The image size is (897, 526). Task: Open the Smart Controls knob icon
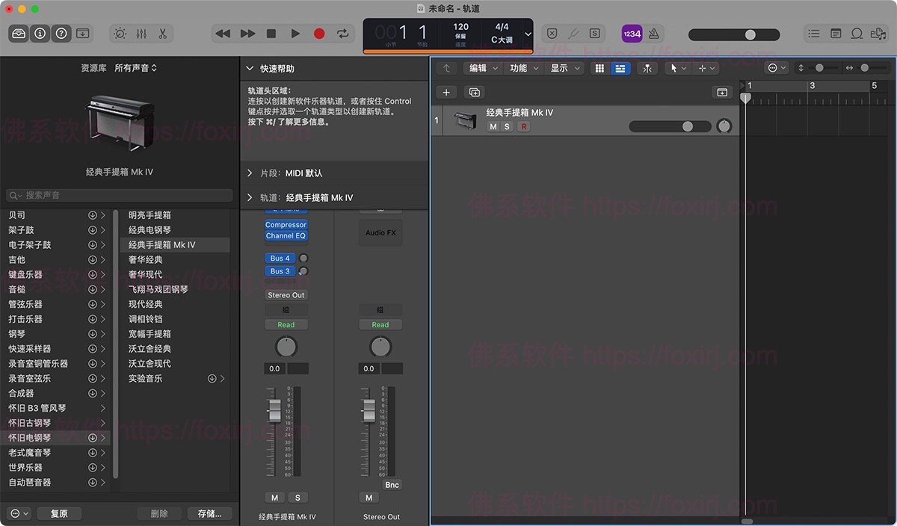pyautogui.click(x=120, y=34)
